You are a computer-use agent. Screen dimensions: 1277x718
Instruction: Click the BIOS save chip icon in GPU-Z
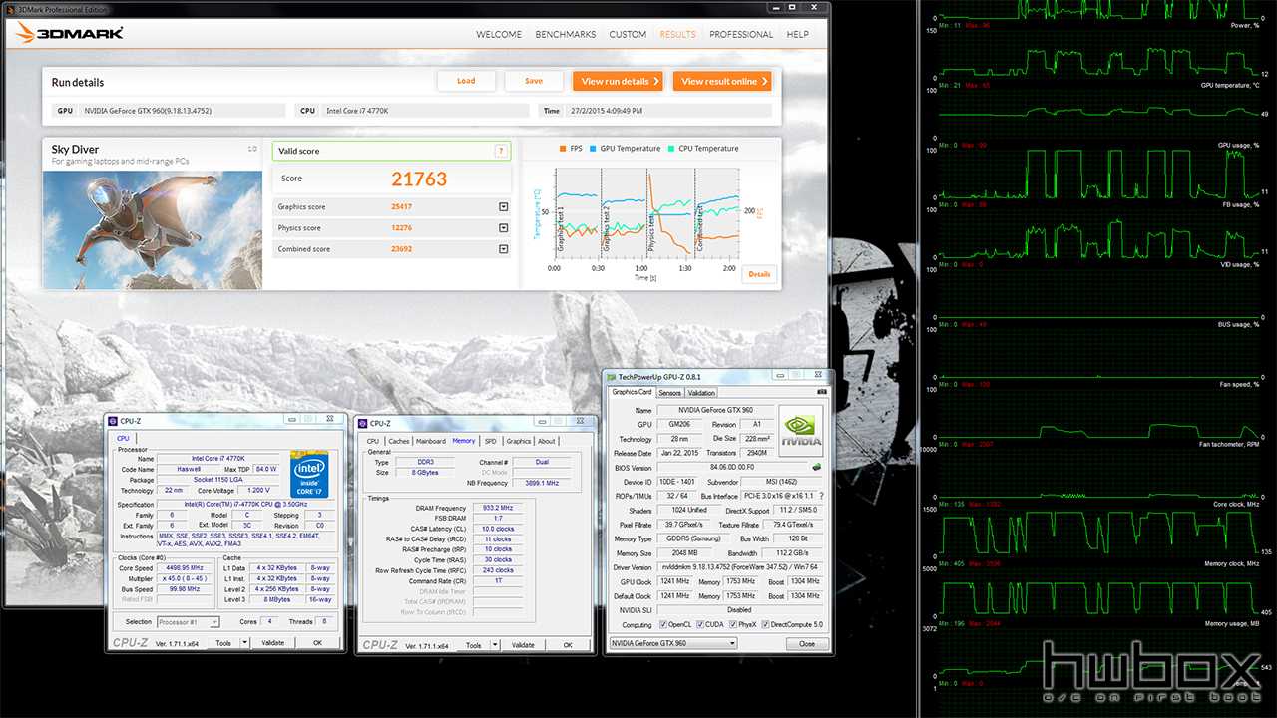point(818,467)
